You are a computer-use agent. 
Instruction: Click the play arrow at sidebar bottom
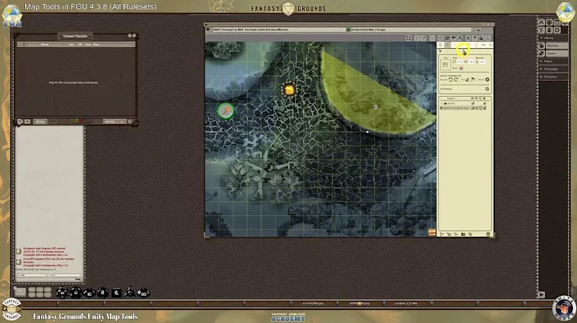[x=541, y=294]
